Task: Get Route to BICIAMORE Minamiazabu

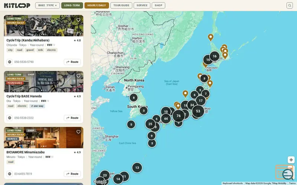Action: [x=72, y=174]
